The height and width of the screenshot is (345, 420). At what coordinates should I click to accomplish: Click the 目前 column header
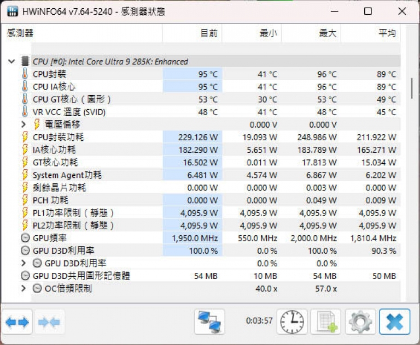point(192,33)
